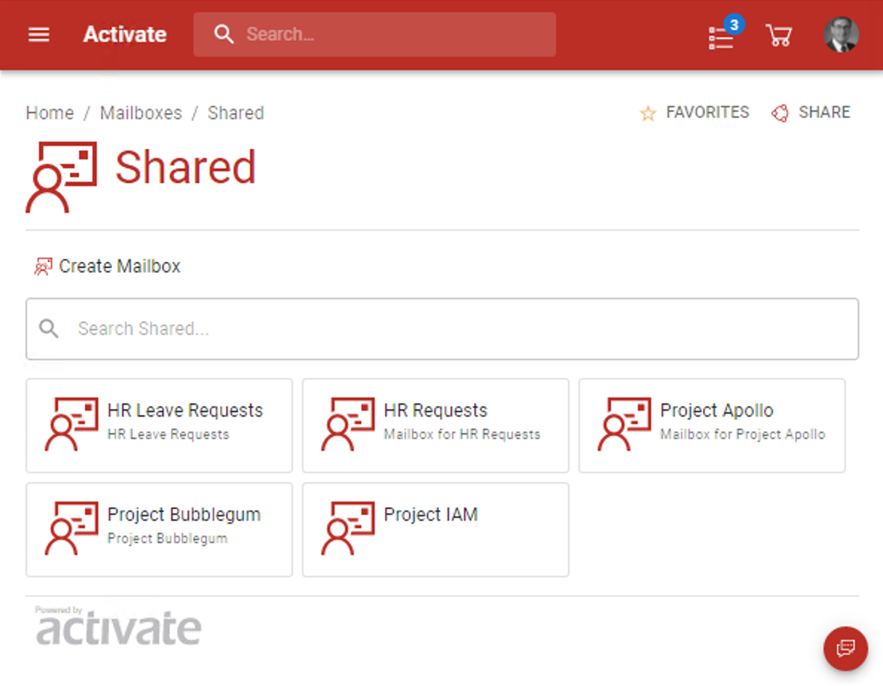Open the HR Requests mailbox icon
The width and height of the screenshot is (883, 686).
(348, 424)
